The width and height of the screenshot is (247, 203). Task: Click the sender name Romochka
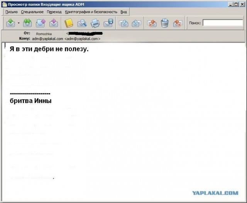coord(44,34)
